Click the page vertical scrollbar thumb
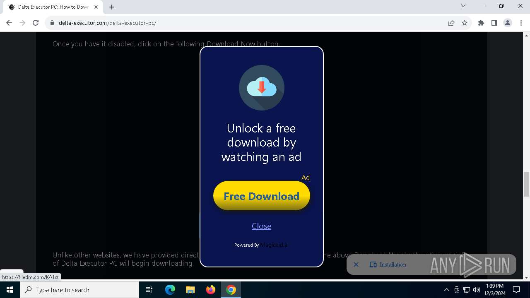This screenshot has height=298, width=530. pyautogui.click(x=527, y=184)
